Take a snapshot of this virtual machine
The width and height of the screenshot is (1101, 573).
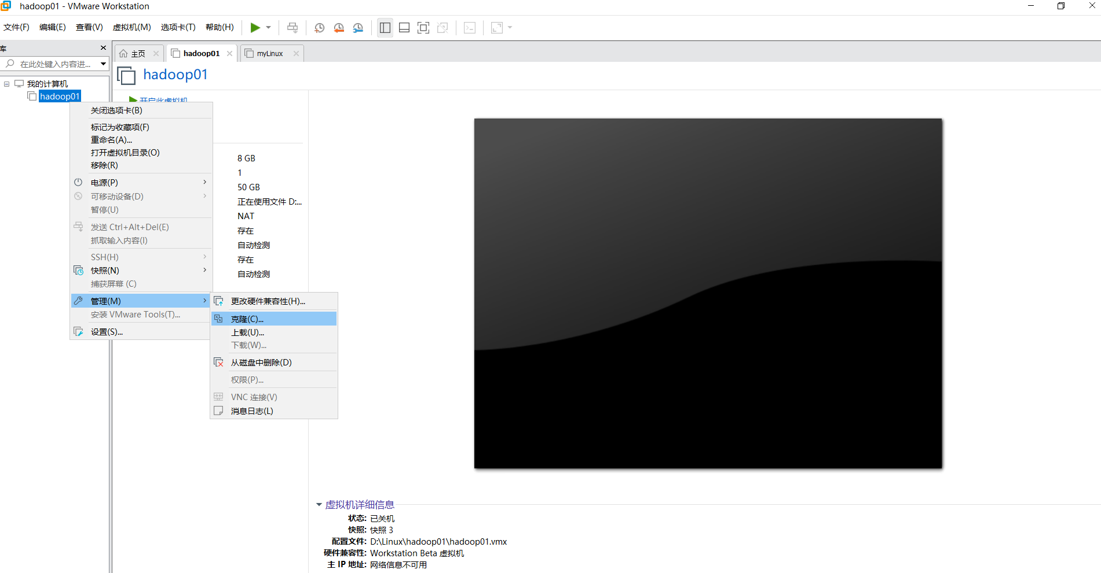pos(319,28)
